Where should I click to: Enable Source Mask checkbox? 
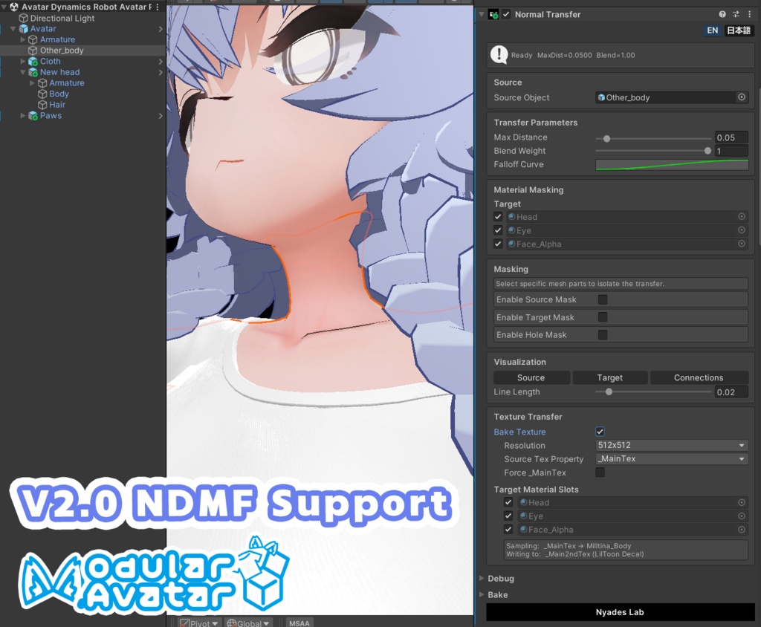[603, 299]
